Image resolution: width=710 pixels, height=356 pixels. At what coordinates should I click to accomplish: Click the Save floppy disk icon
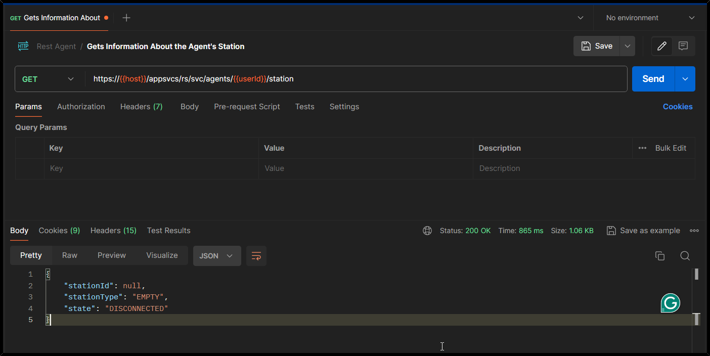586,46
